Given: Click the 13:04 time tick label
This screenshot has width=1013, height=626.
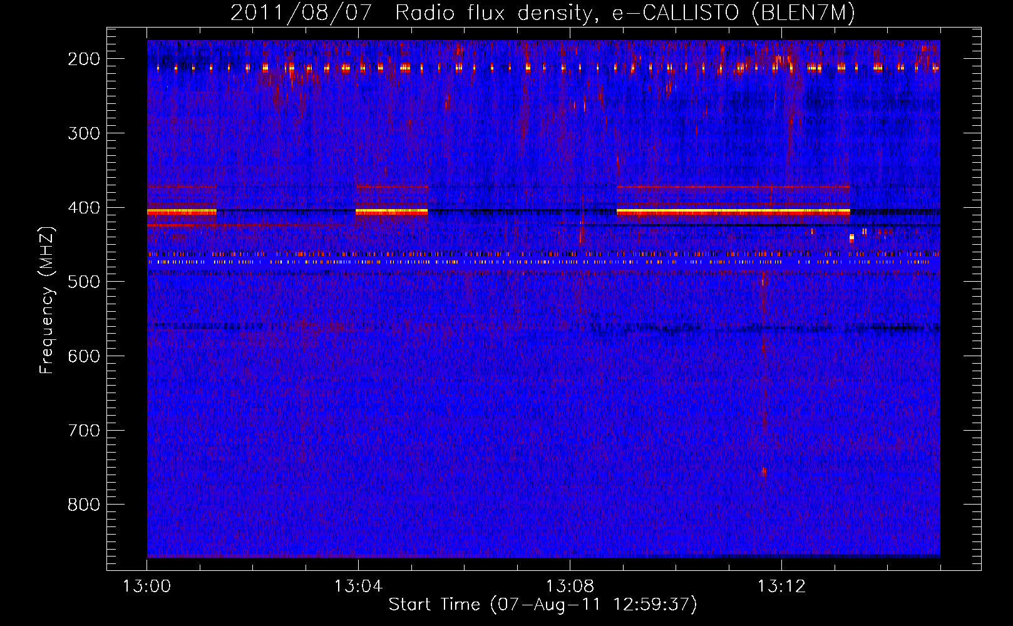Looking at the screenshot, I should (x=358, y=587).
